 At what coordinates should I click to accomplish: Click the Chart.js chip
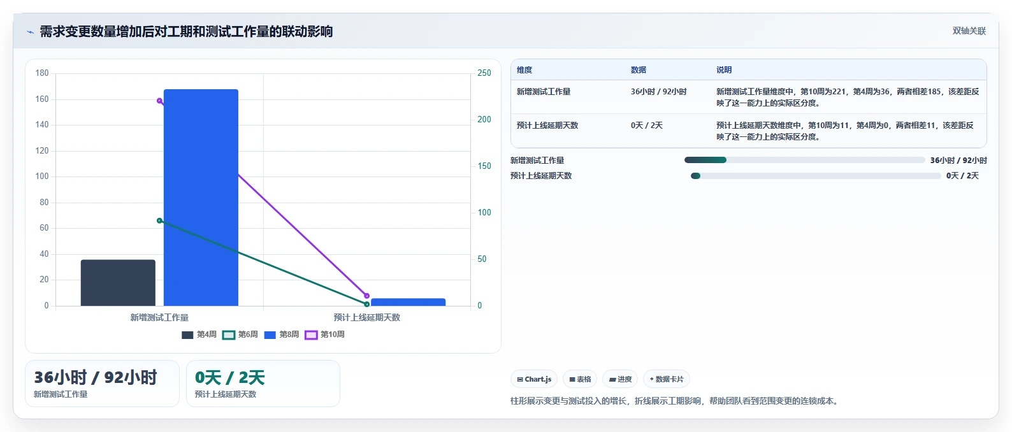click(534, 379)
